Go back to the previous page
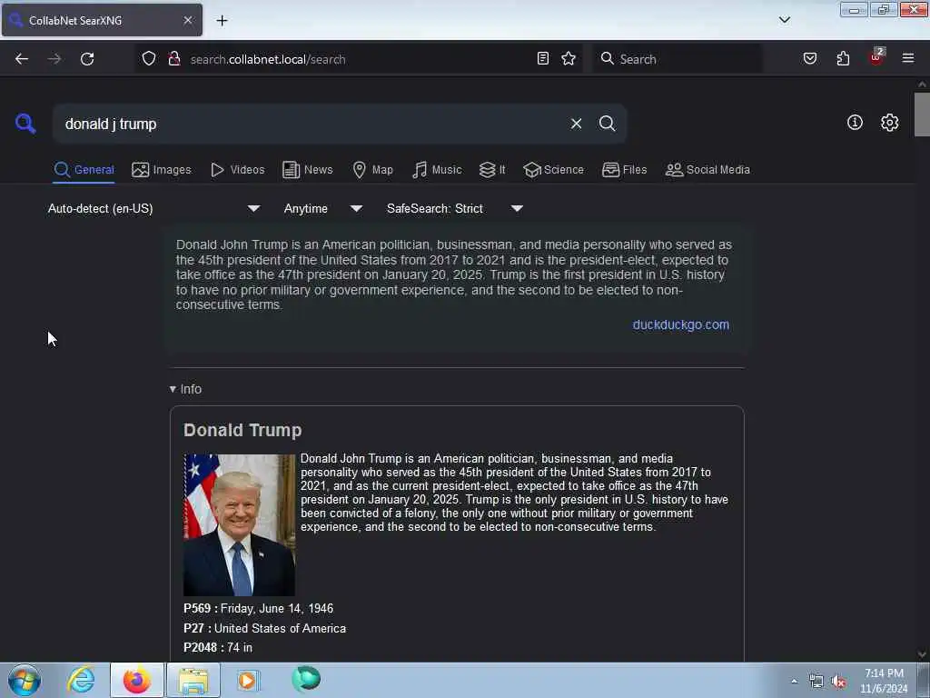 [x=22, y=59]
